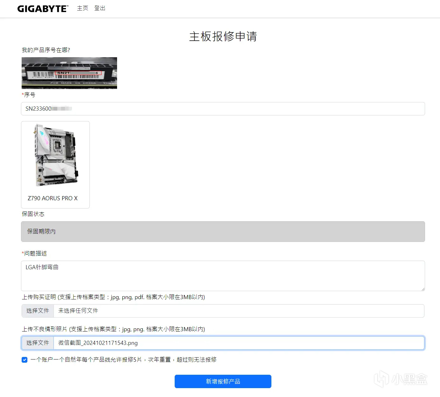Viewport: 440px width, 397px height.
Task: Submit with 新增报修产品 button
Action: [x=223, y=381]
